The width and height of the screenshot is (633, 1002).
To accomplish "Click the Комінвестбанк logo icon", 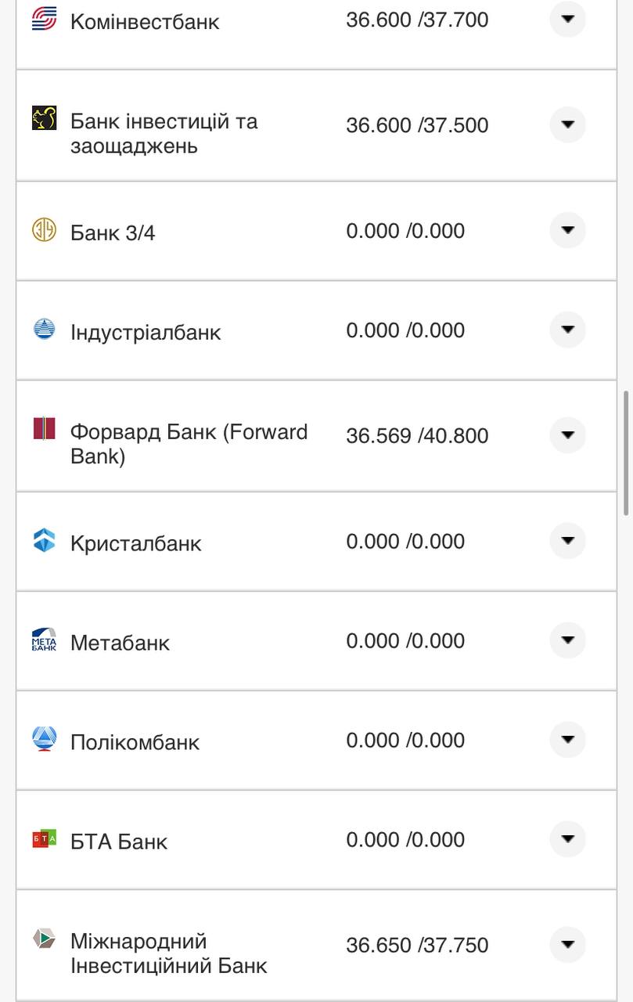I will click(44, 19).
